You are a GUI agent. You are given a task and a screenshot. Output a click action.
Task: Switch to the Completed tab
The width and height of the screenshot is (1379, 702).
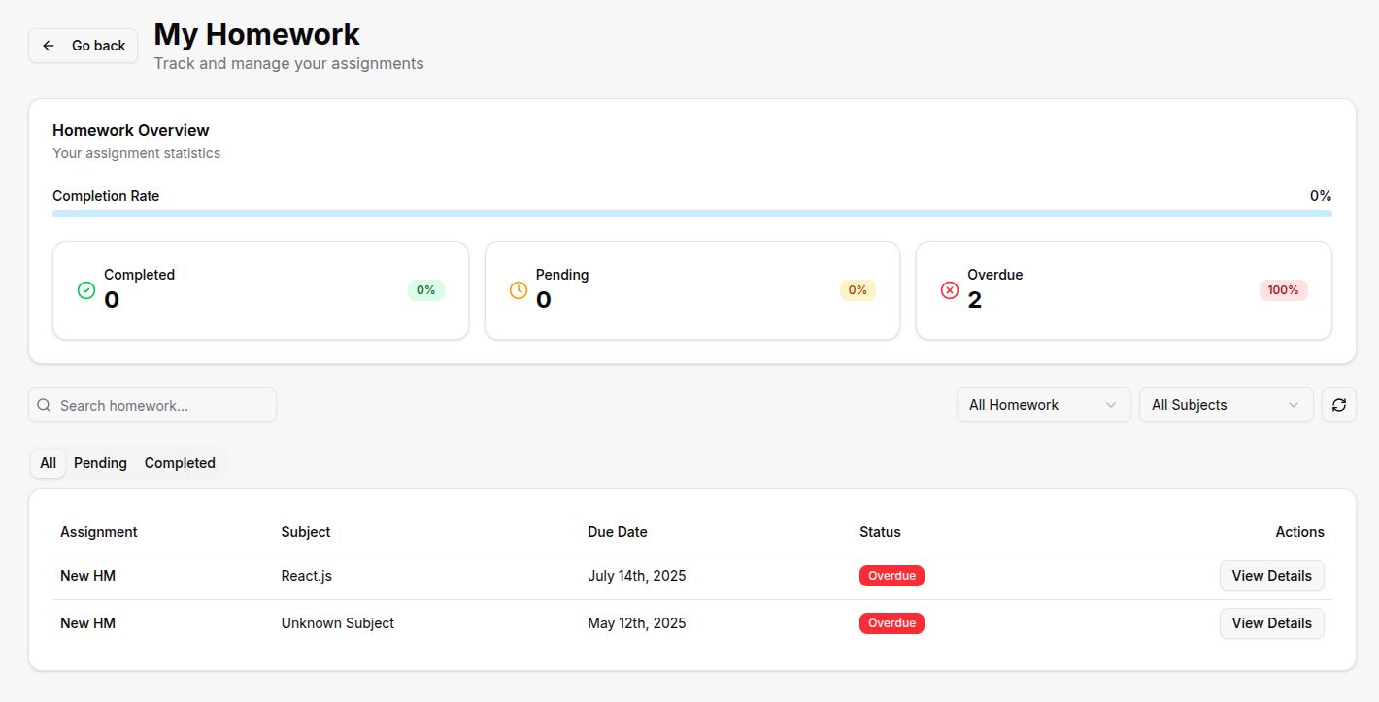pyautogui.click(x=180, y=463)
